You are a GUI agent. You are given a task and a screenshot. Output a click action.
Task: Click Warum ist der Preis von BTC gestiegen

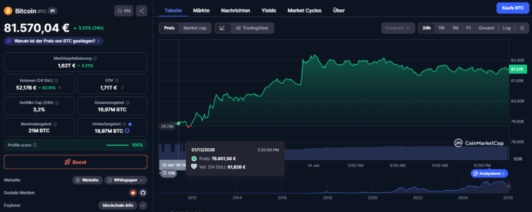pos(54,41)
